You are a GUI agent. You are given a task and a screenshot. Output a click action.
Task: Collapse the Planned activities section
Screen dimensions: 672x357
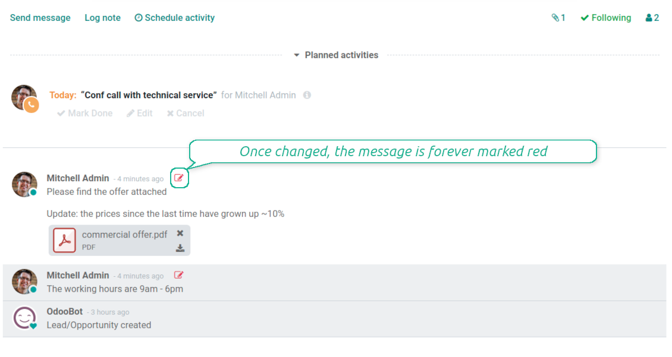point(336,55)
